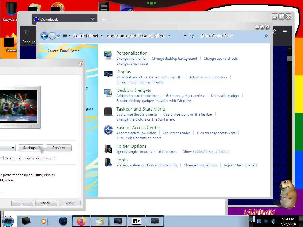The width and height of the screenshot is (303, 227).
Task: Click the Folder Options category icon
Action: [x=108, y=149]
